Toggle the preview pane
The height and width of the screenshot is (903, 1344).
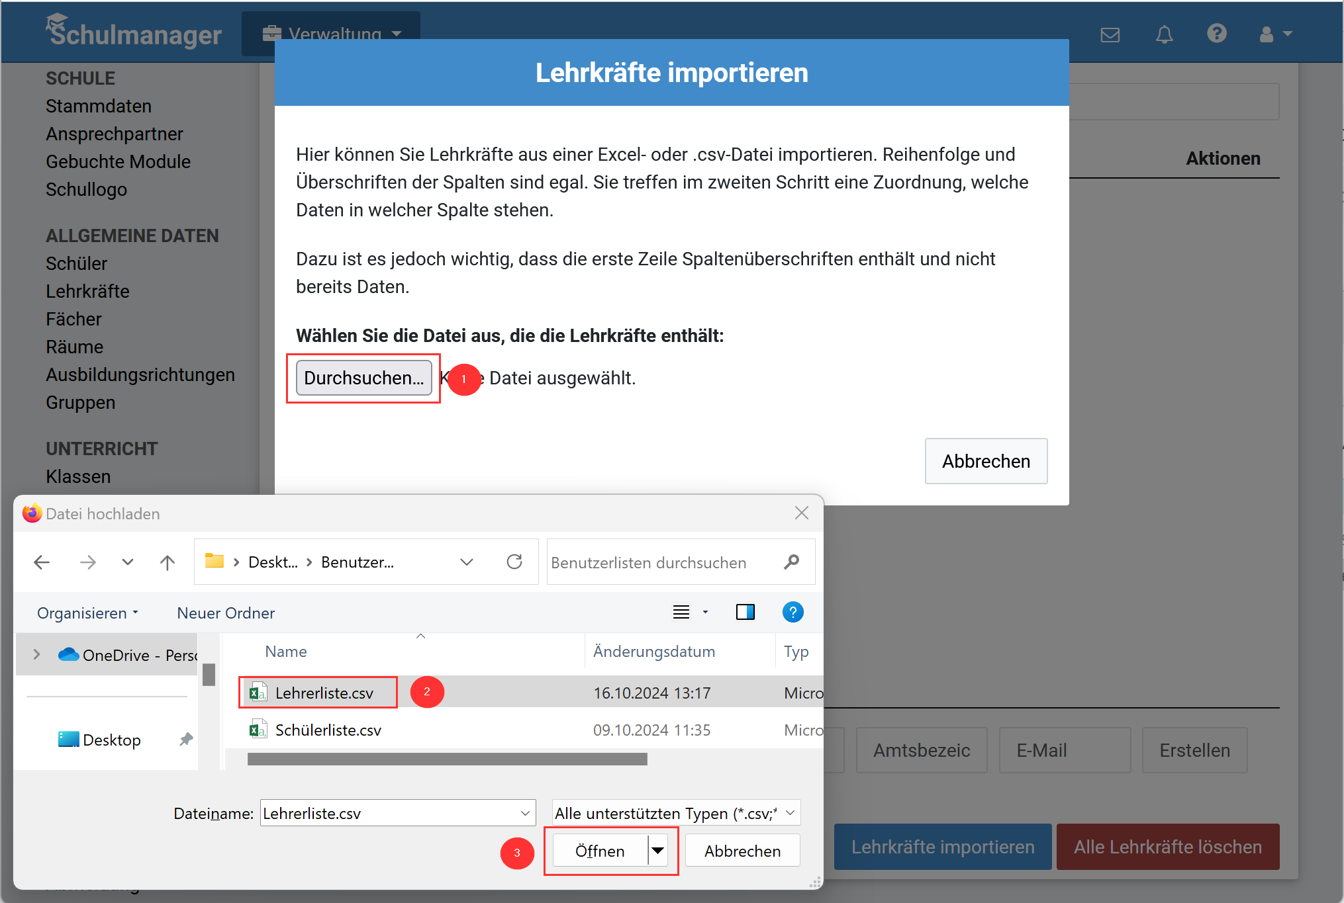[745, 613]
